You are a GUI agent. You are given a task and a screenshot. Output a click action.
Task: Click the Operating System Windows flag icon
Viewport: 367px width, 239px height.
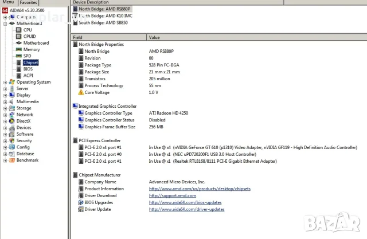pos(12,82)
